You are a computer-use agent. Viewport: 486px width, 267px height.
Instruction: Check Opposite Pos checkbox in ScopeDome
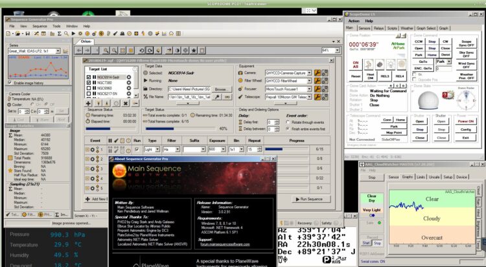[x=414, y=80]
